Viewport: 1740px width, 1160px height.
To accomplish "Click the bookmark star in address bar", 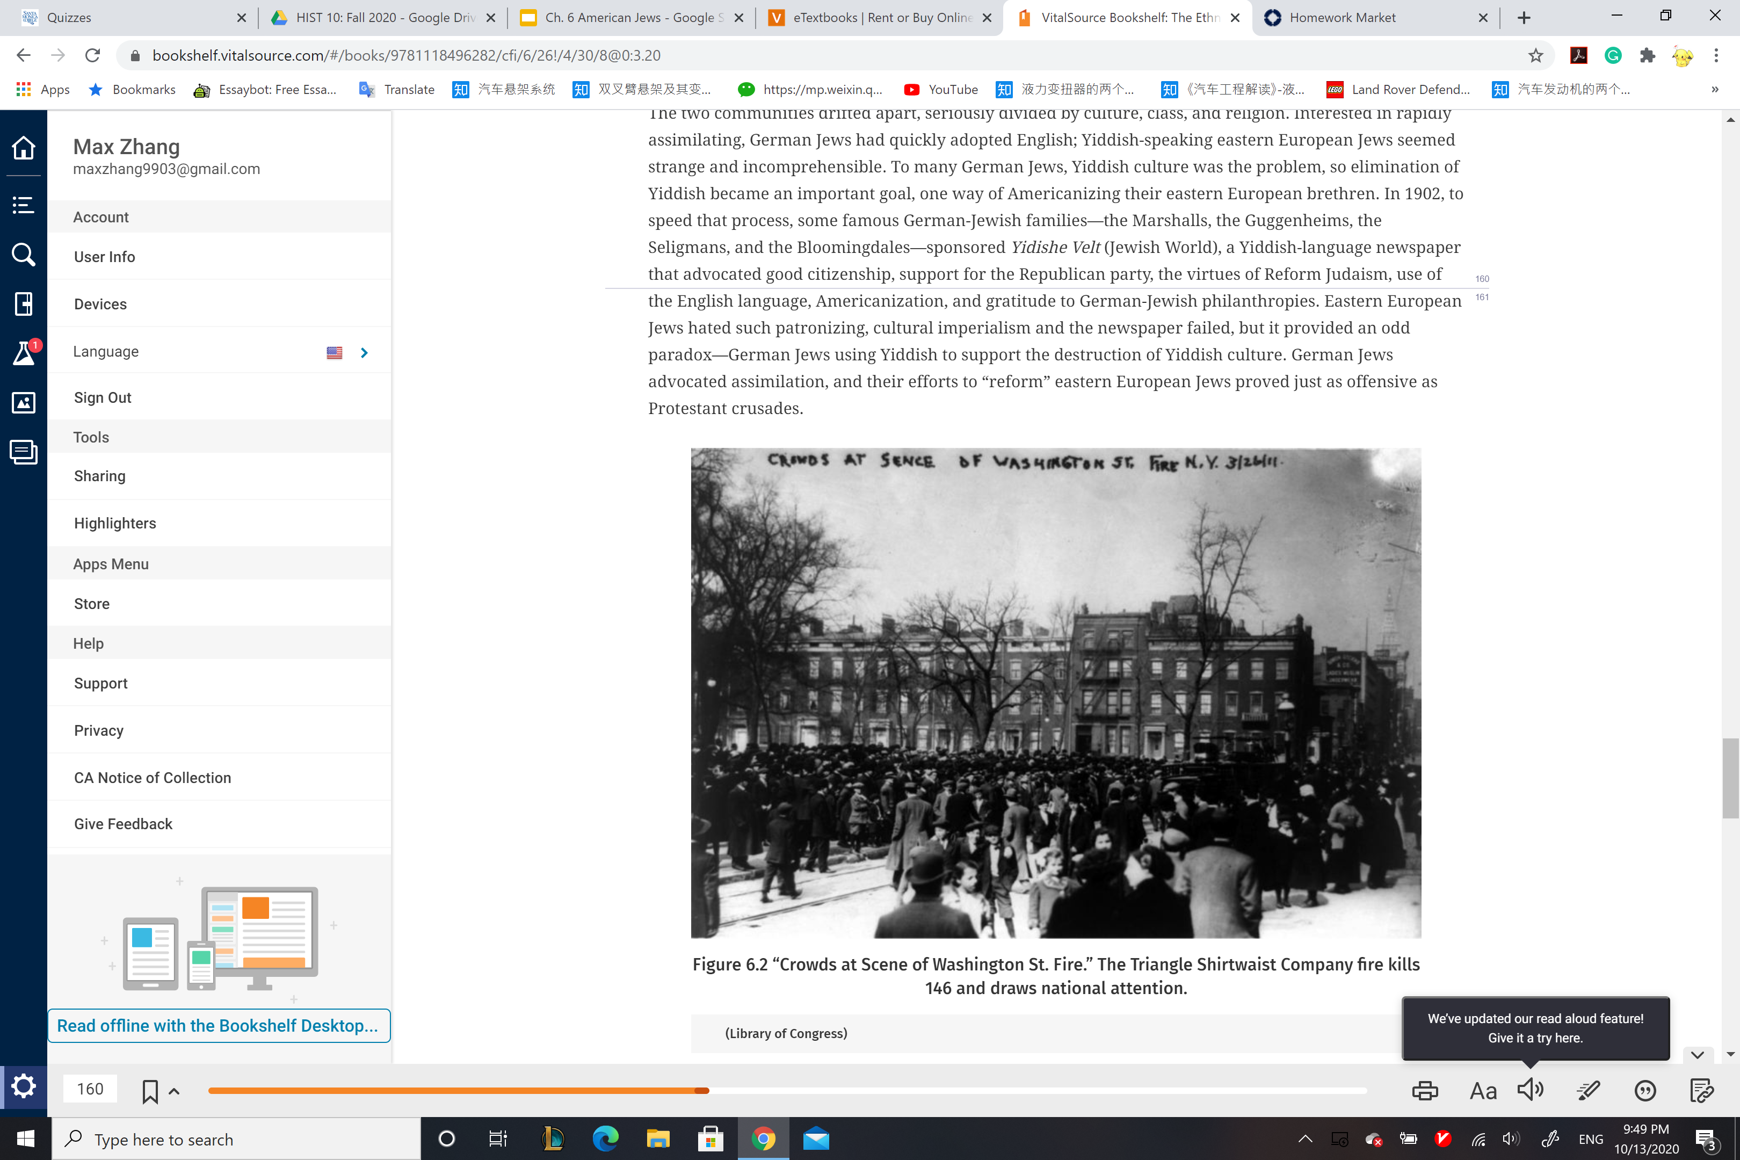I will pyautogui.click(x=1536, y=55).
